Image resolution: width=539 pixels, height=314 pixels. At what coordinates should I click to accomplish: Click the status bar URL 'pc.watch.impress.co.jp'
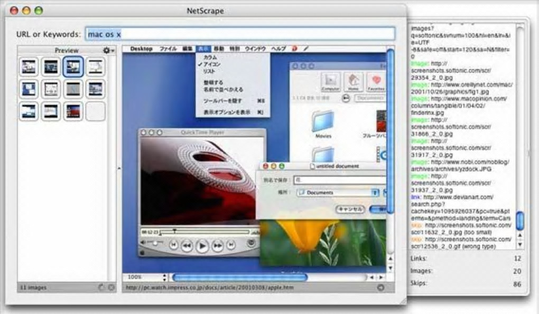pyautogui.click(x=210, y=288)
